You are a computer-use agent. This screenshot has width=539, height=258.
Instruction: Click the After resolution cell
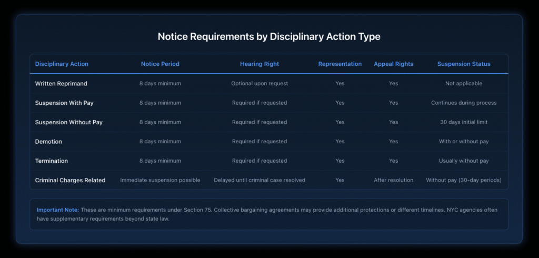[394, 180]
